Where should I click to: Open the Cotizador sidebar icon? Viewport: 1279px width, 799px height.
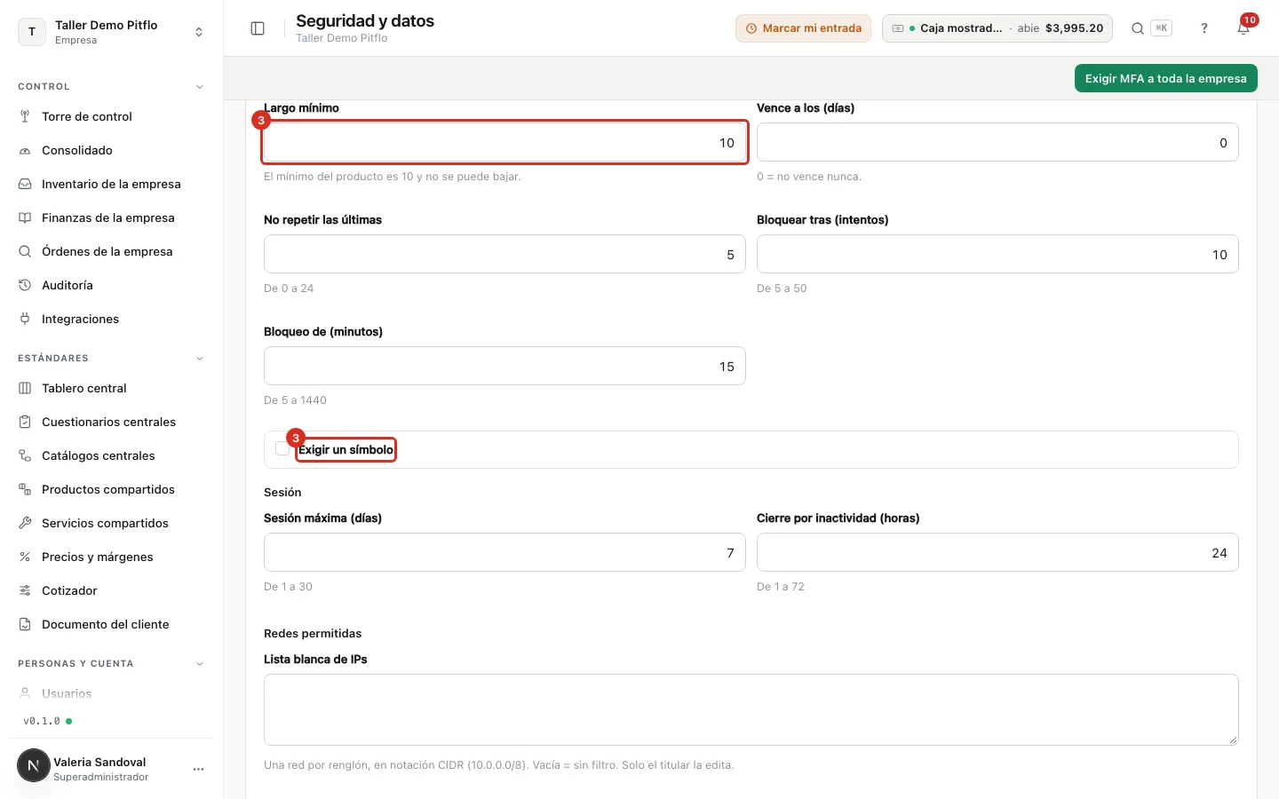25,590
